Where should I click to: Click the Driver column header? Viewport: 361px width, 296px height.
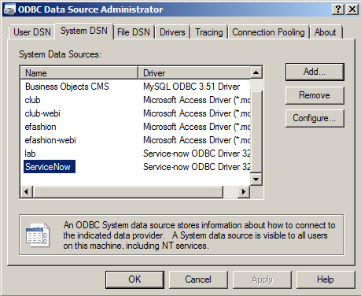coord(194,72)
